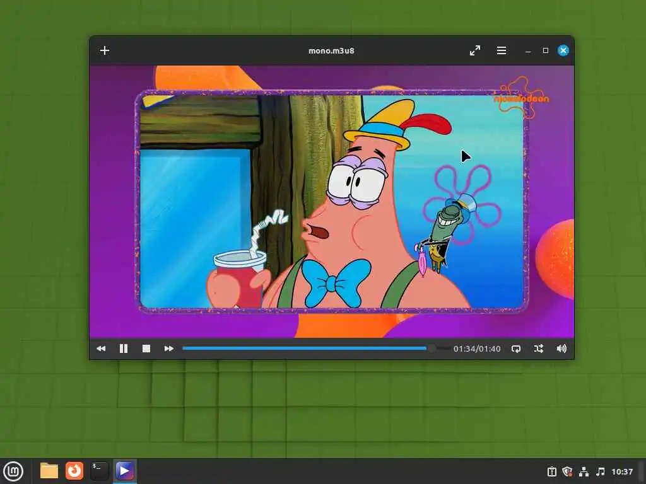The width and height of the screenshot is (646, 484).
Task: Pause the playing video
Action: point(124,349)
